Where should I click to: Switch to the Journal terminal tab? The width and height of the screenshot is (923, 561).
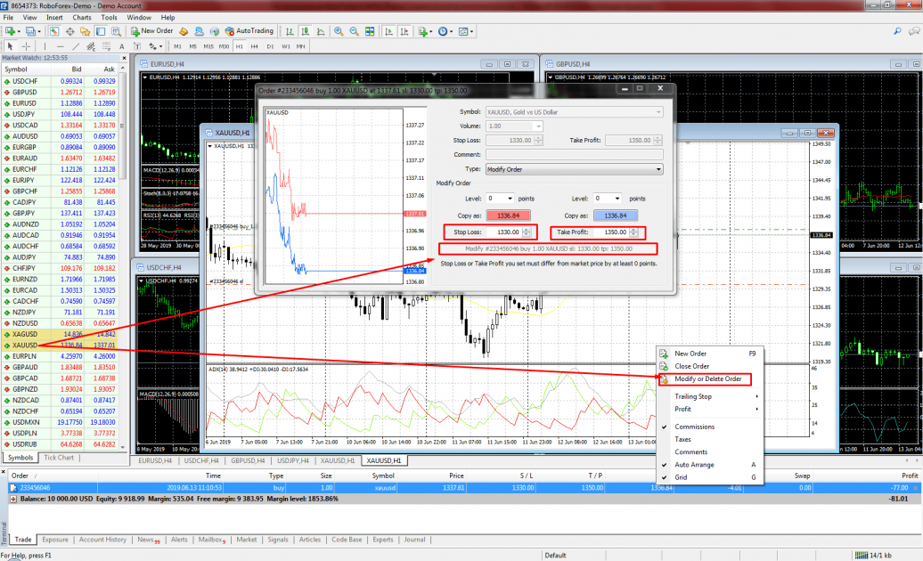click(x=414, y=540)
